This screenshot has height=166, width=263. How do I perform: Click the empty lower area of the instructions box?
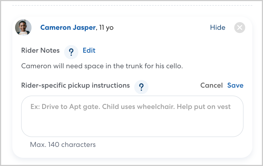pos(132,126)
